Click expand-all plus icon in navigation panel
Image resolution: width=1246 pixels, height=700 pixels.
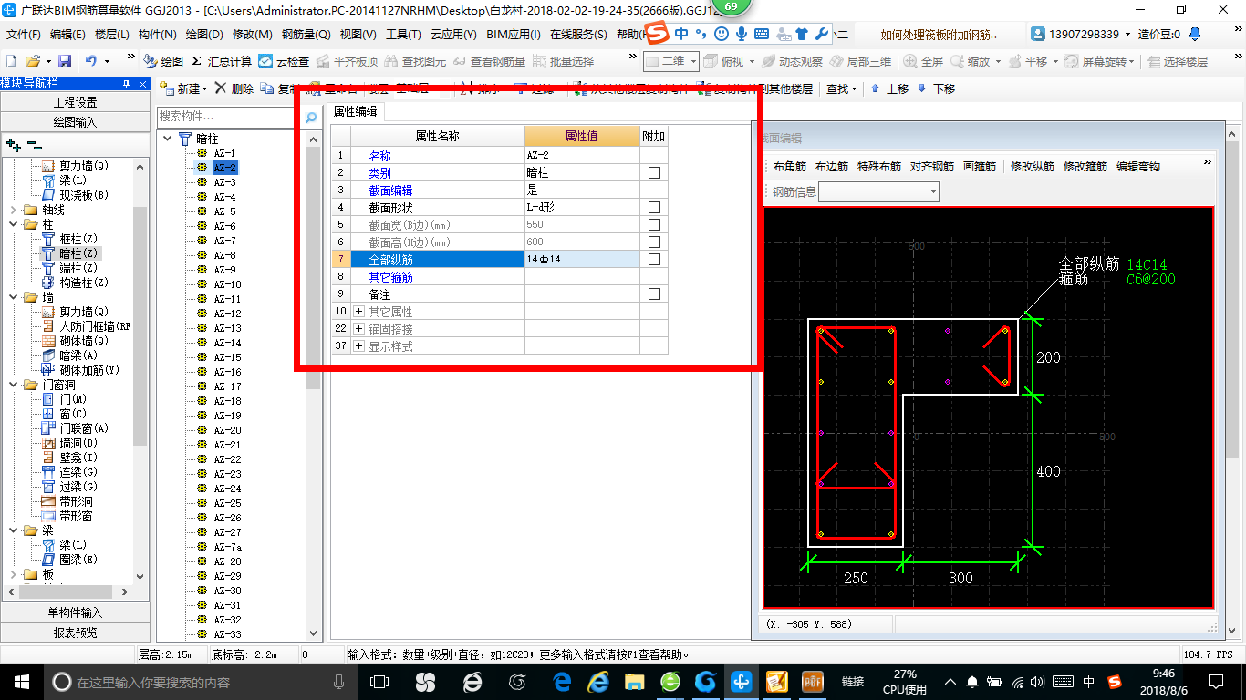[x=14, y=144]
